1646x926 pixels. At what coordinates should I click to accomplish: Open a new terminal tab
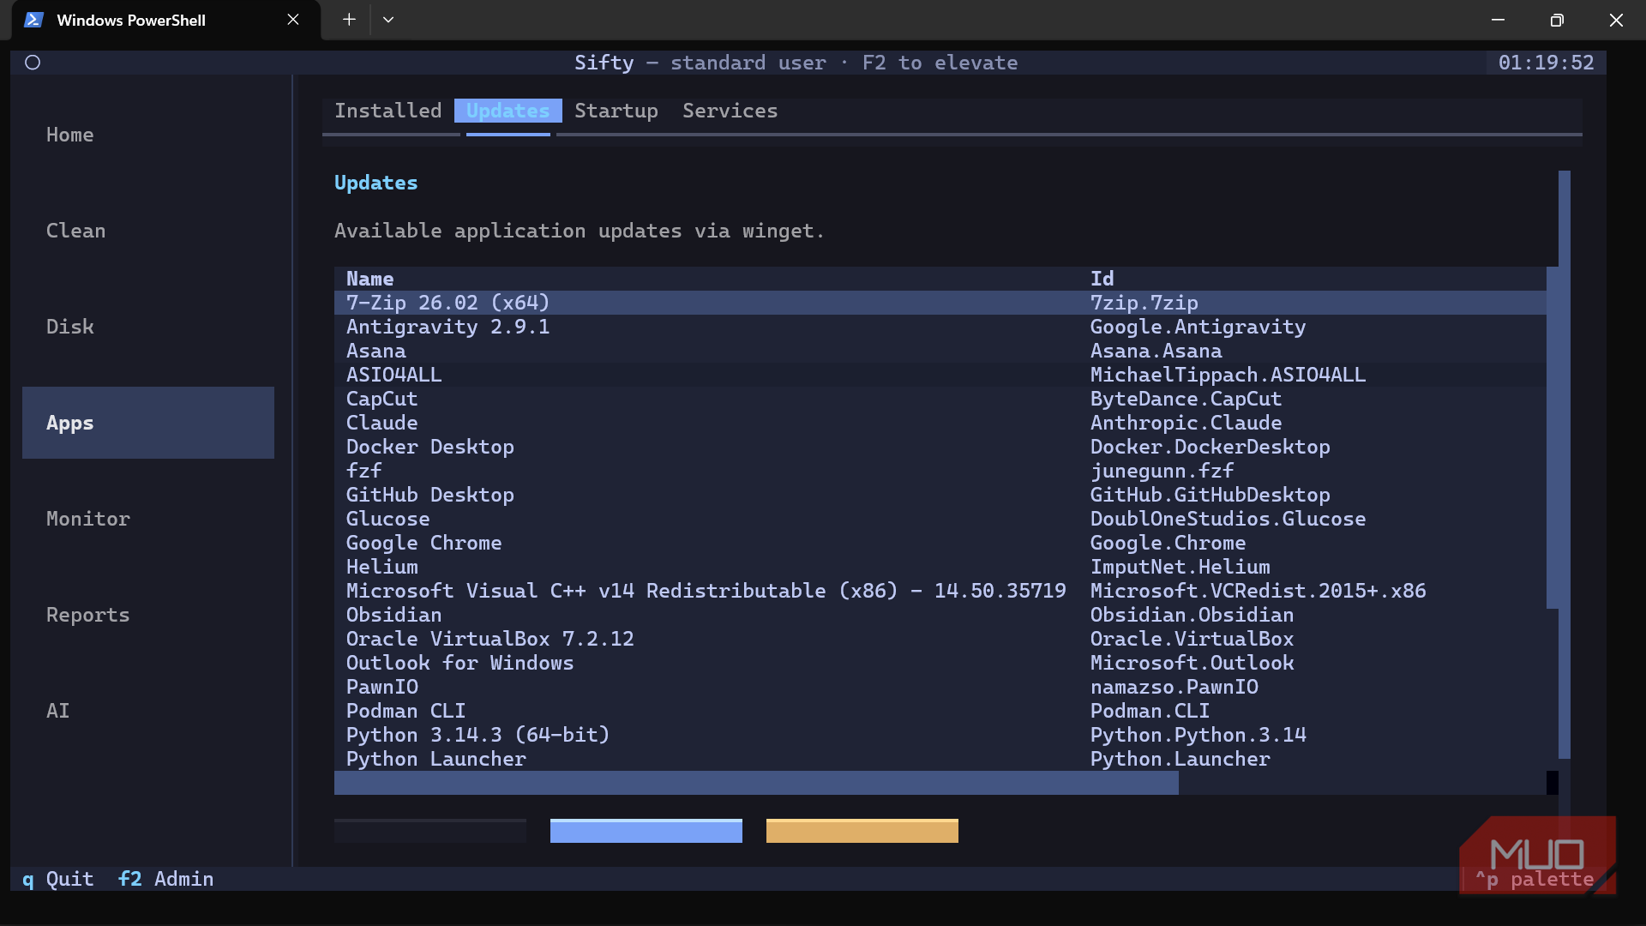[x=349, y=20]
